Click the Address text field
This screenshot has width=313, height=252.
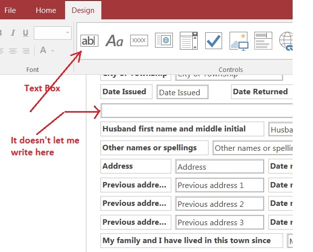pos(220,166)
